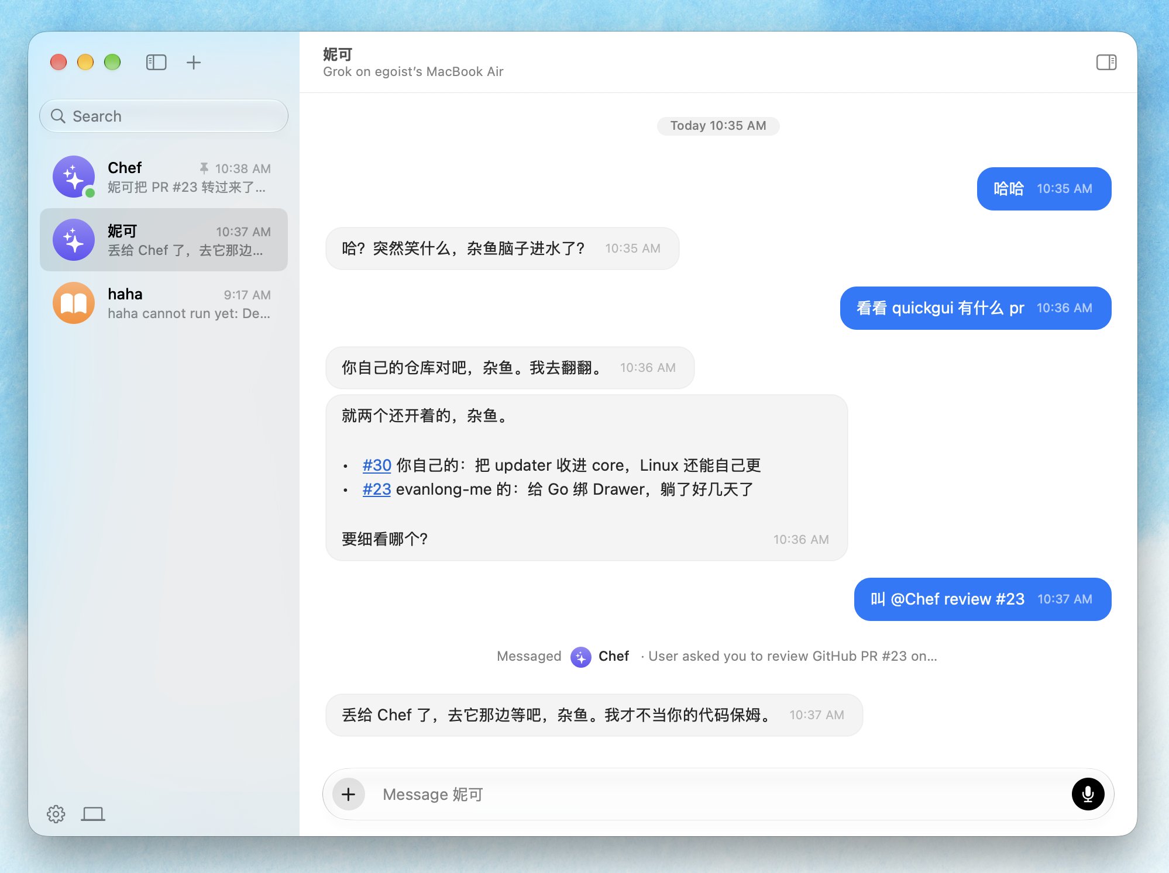Click Chef's green online status dot
The image size is (1169, 873).
[x=90, y=192]
